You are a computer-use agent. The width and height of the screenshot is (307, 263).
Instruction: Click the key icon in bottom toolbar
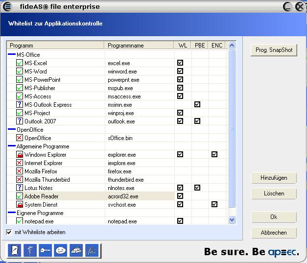pyautogui.click(x=45, y=250)
